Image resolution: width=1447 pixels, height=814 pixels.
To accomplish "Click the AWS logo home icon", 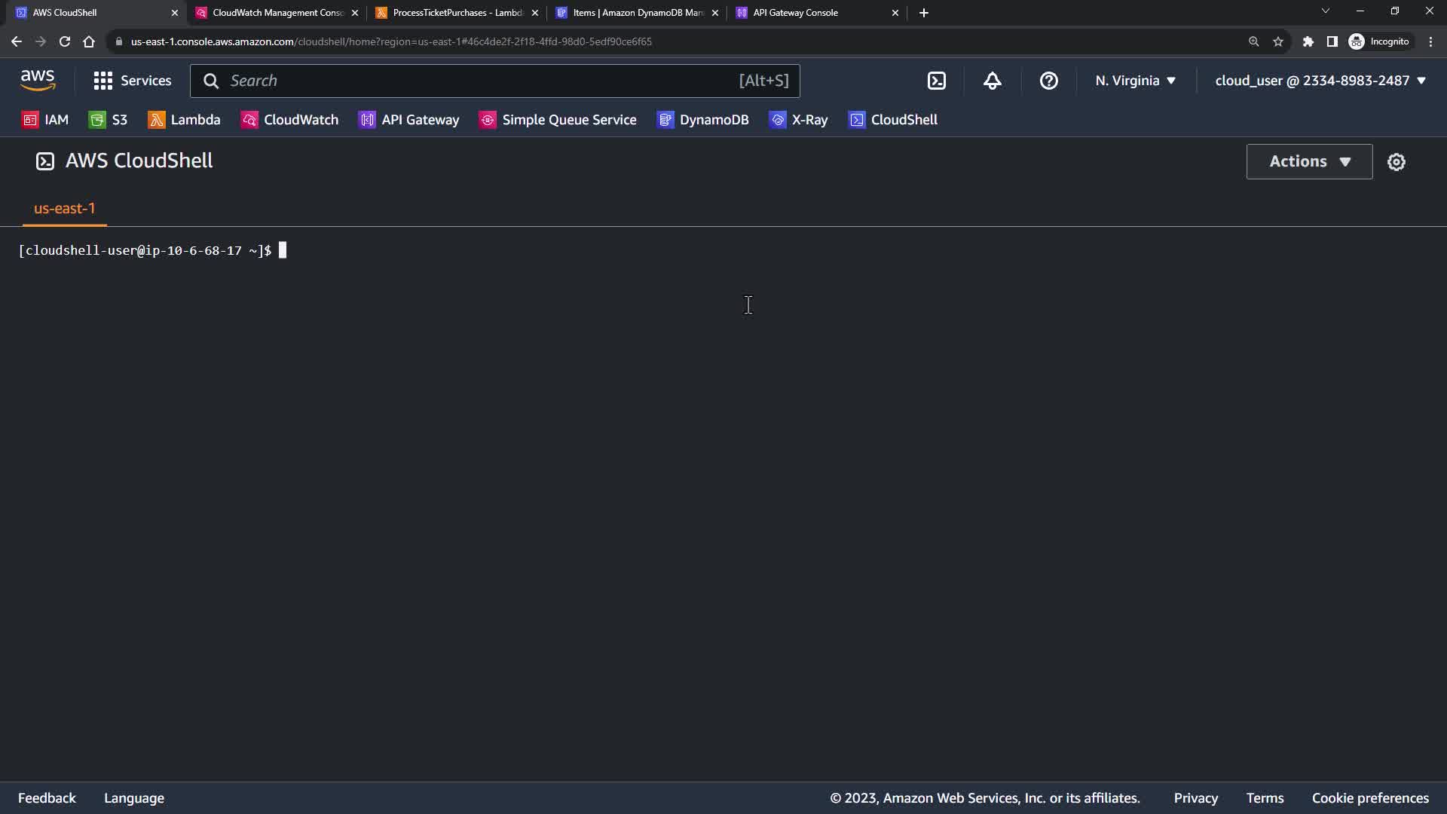I will 38,80.
